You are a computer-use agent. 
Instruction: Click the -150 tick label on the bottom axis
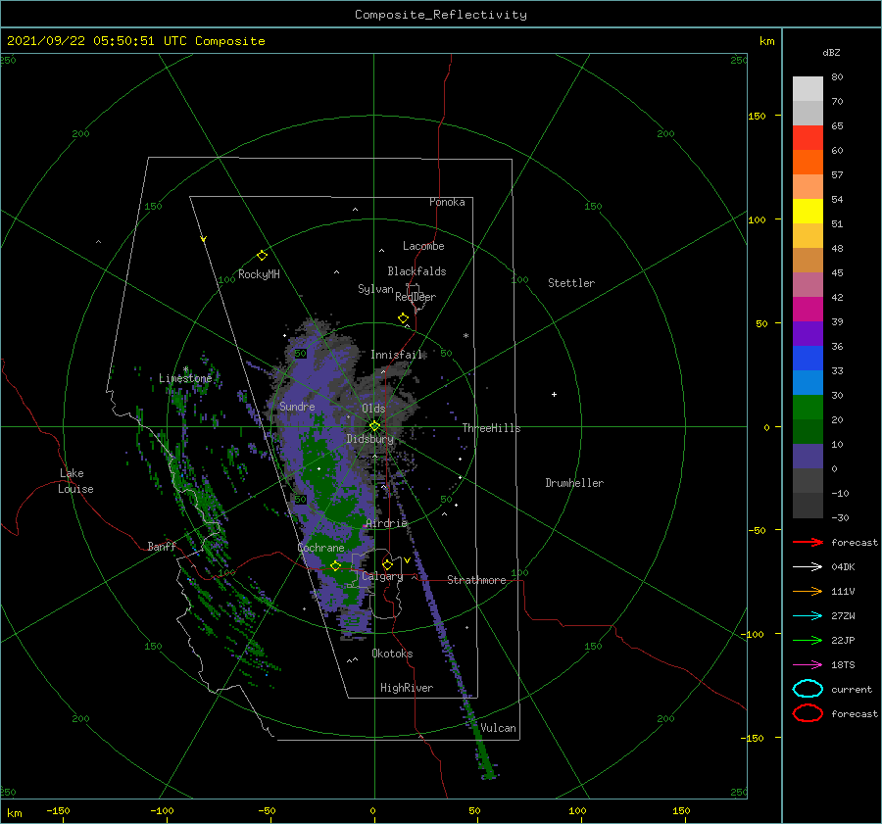click(x=58, y=811)
